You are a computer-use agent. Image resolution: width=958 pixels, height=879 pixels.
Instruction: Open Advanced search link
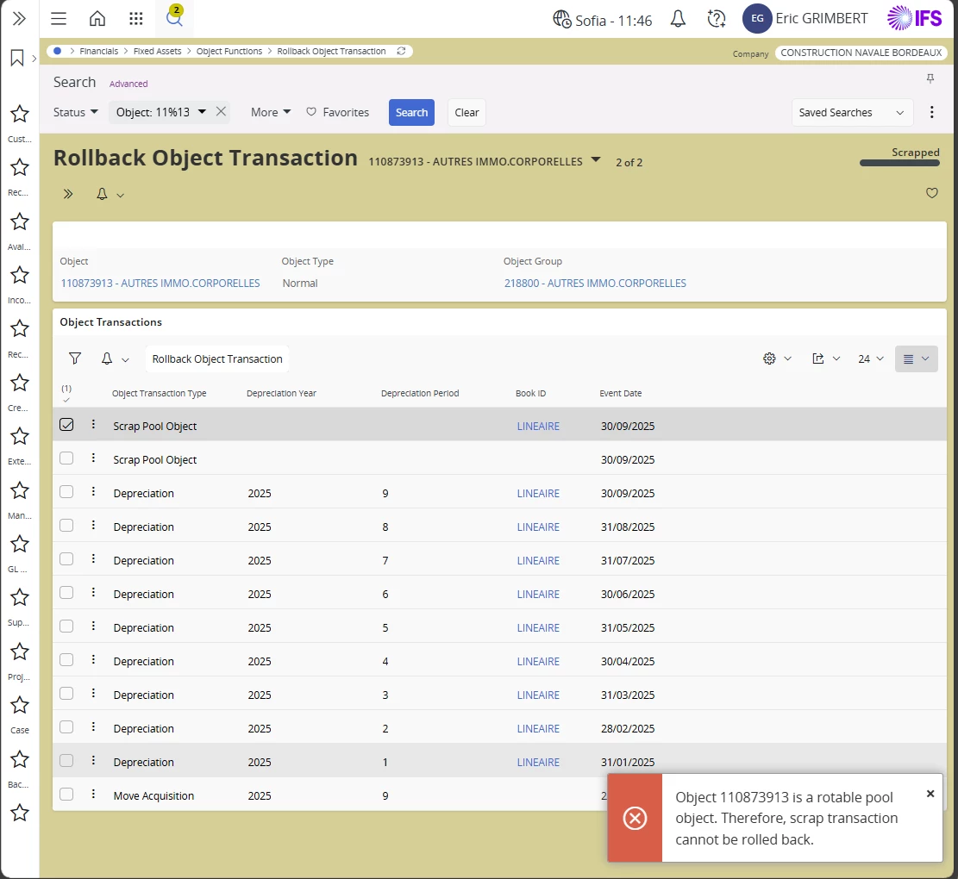[x=128, y=84]
